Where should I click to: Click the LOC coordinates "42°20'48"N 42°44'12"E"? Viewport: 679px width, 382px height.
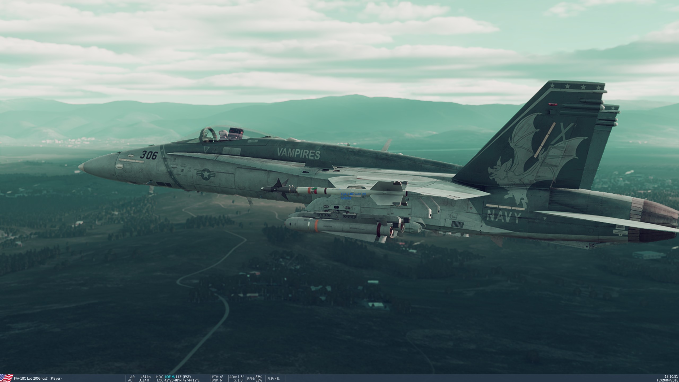pos(182,380)
